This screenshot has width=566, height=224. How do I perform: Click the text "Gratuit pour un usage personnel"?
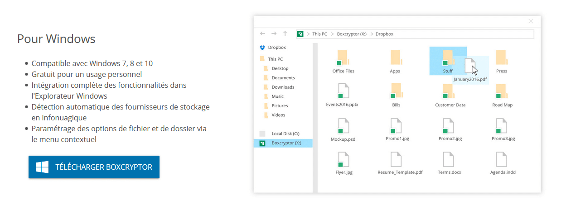click(x=87, y=74)
